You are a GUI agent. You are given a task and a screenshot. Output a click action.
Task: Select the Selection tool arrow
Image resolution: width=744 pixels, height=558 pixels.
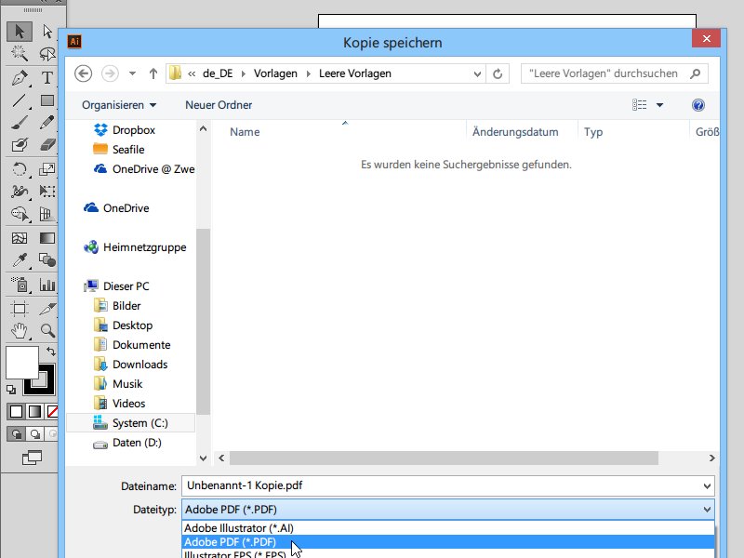[20, 32]
